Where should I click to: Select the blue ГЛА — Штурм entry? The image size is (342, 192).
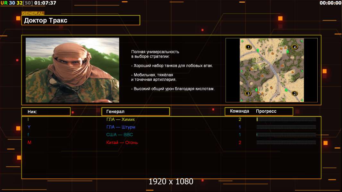[x=121, y=127]
